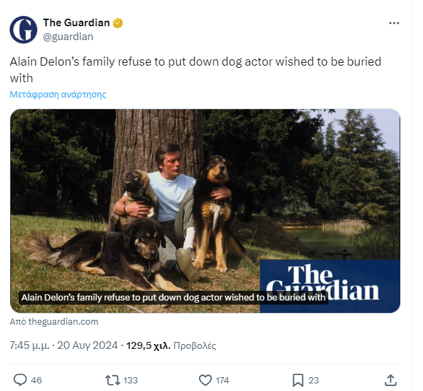Open the three-dot more options menu
This screenshot has height=391, width=423.
click(394, 23)
